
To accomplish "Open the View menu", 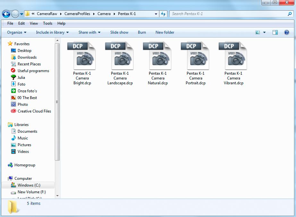I will click(x=34, y=23).
